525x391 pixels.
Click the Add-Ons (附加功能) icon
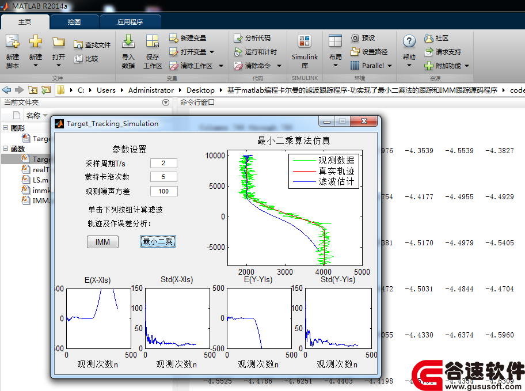tap(428, 66)
